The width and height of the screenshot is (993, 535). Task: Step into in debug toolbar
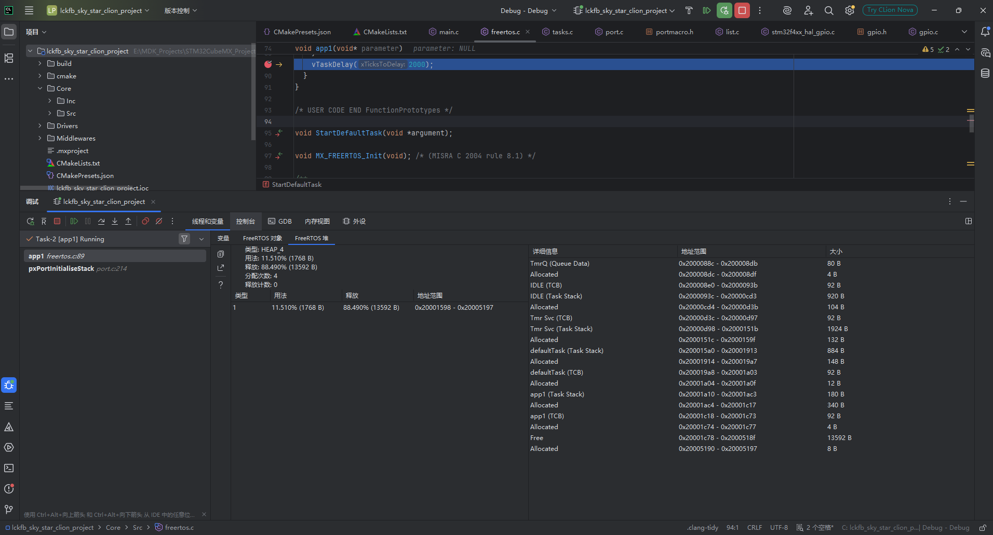[115, 221]
